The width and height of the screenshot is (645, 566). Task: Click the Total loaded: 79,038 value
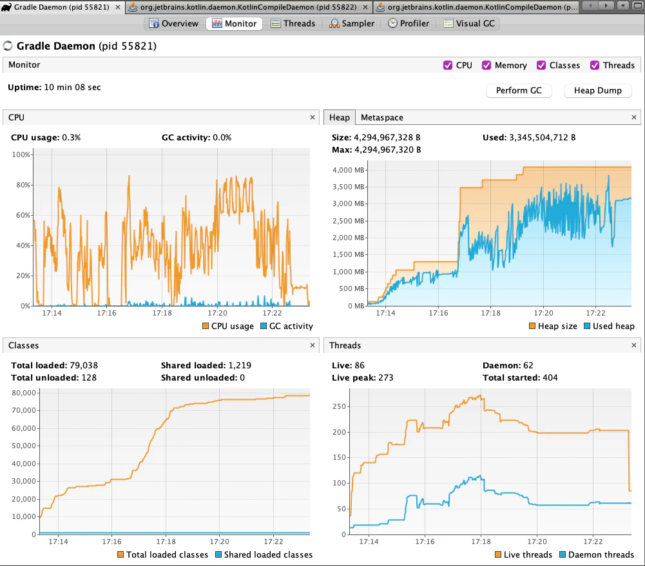(x=54, y=365)
